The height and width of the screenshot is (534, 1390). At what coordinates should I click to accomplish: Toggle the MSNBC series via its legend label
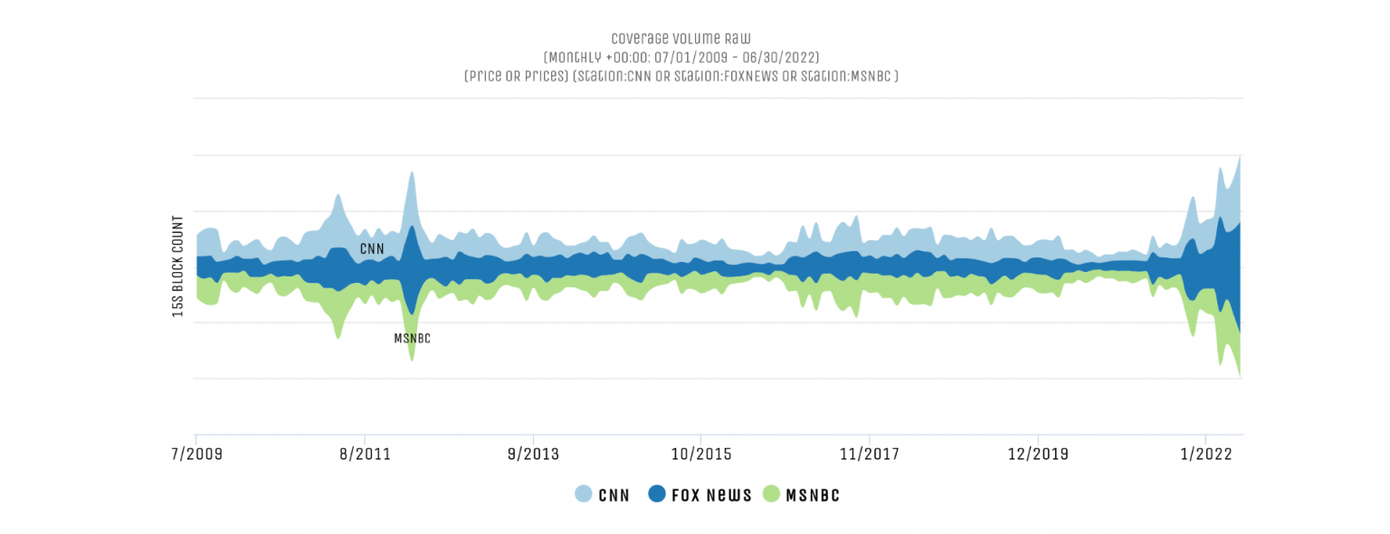813,495
